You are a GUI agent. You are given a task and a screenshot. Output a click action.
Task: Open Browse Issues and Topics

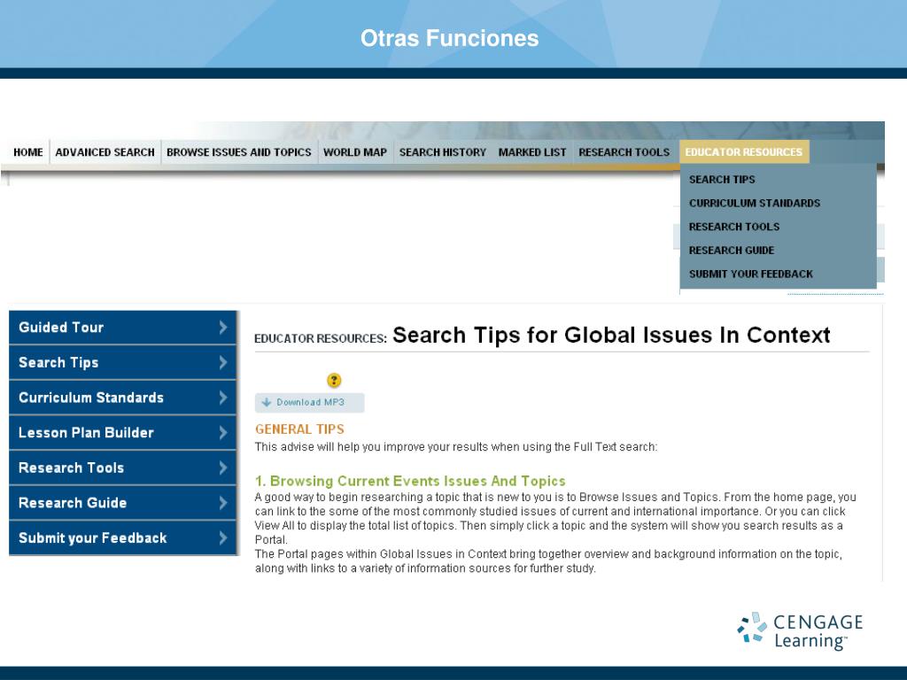point(239,152)
